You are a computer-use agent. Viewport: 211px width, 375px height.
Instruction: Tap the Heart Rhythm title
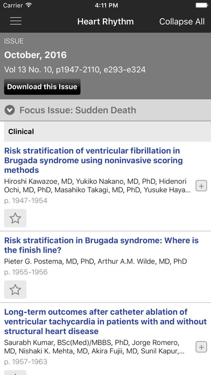click(105, 22)
